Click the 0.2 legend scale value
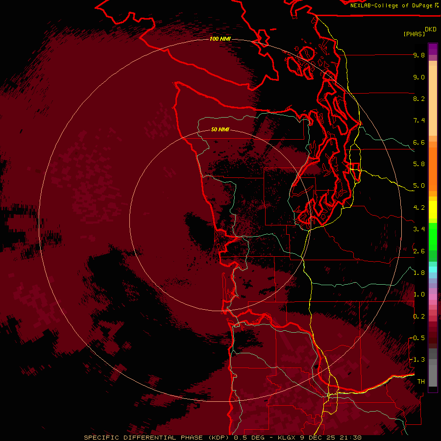The height and width of the screenshot is (441, 441). click(419, 317)
